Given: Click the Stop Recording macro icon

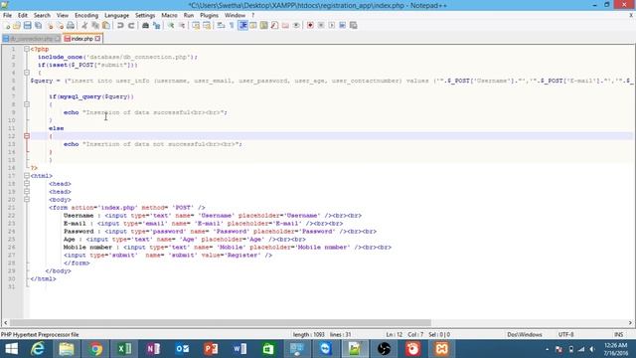Looking at the screenshot, I should click(321, 26).
